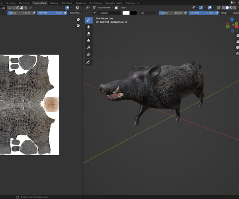Switch to rendered viewport shading

pos(235,8)
